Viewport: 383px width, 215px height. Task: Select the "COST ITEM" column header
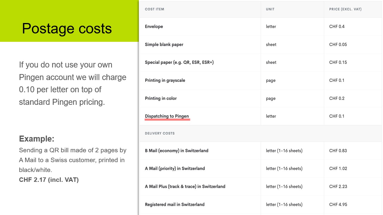(x=154, y=9)
